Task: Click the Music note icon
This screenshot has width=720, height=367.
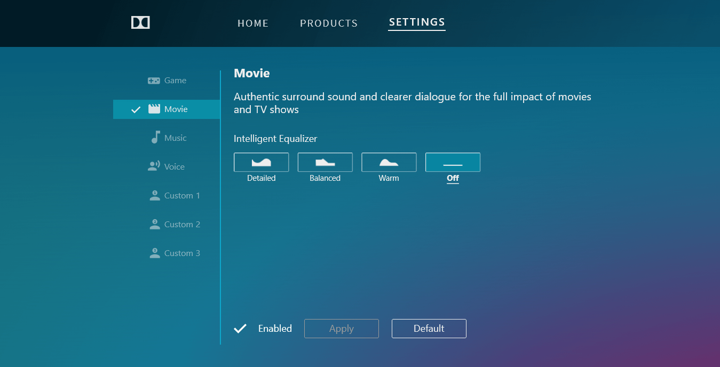Action: (x=155, y=138)
